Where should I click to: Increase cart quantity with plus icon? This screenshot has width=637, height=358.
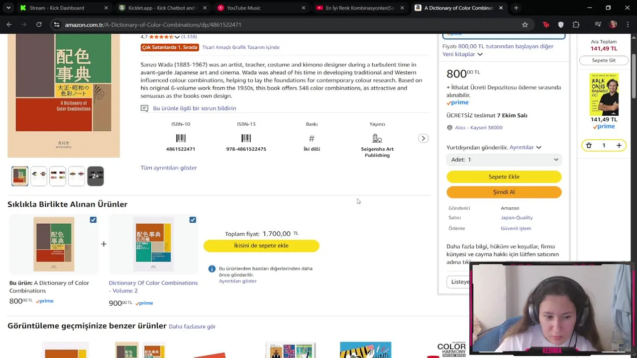tap(619, 145)
